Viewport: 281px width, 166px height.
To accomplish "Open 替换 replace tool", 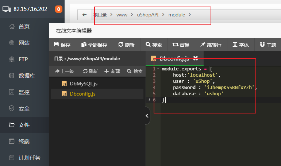I will click(181, 45).
